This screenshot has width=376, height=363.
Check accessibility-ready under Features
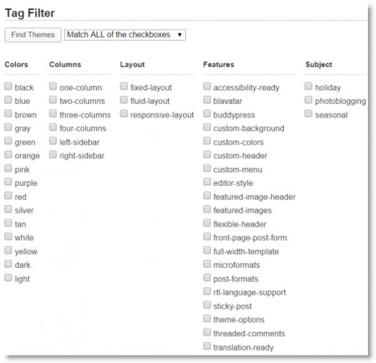pos(207,86)
